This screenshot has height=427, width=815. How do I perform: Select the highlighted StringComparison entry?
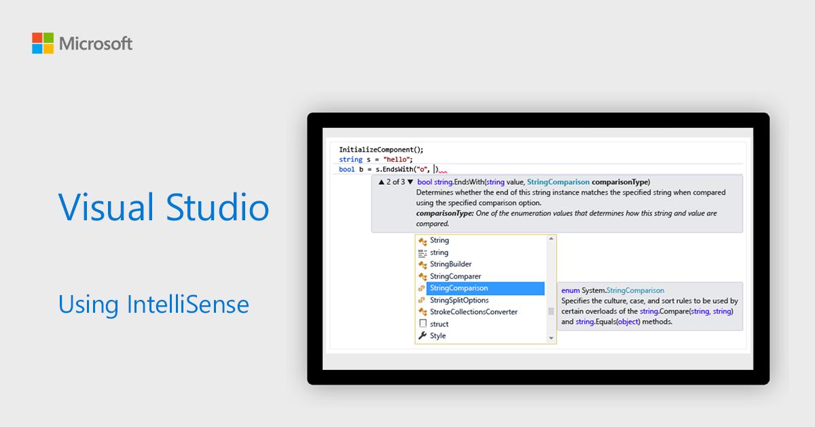pos(461,288)
